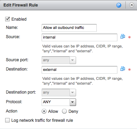Open the Protocol ANY dropdown arrow
Viewport: 137px width, 129px height.
[x=73, y=102]
